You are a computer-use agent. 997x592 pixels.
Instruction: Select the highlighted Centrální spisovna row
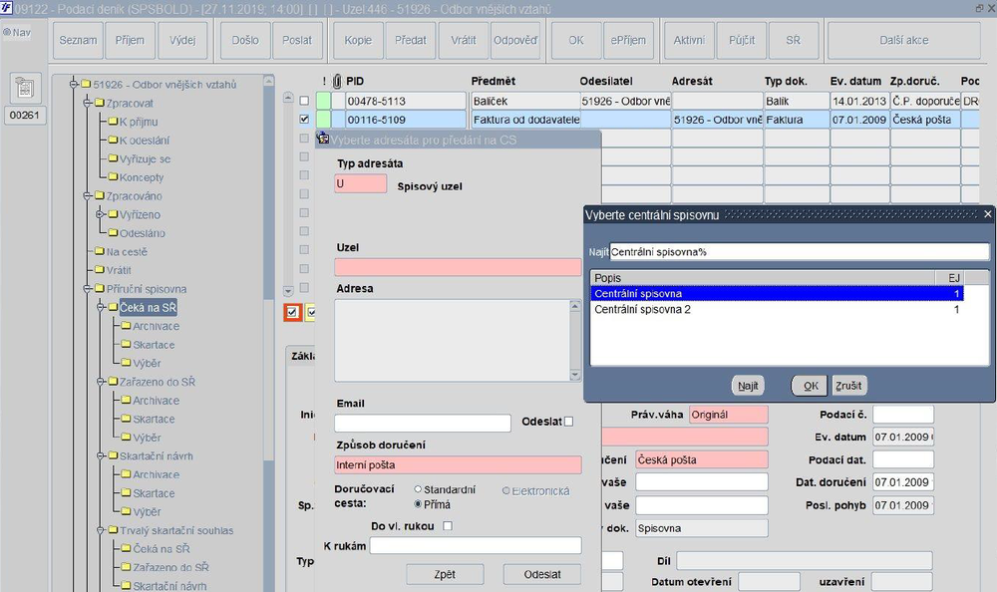click(777, 293)
